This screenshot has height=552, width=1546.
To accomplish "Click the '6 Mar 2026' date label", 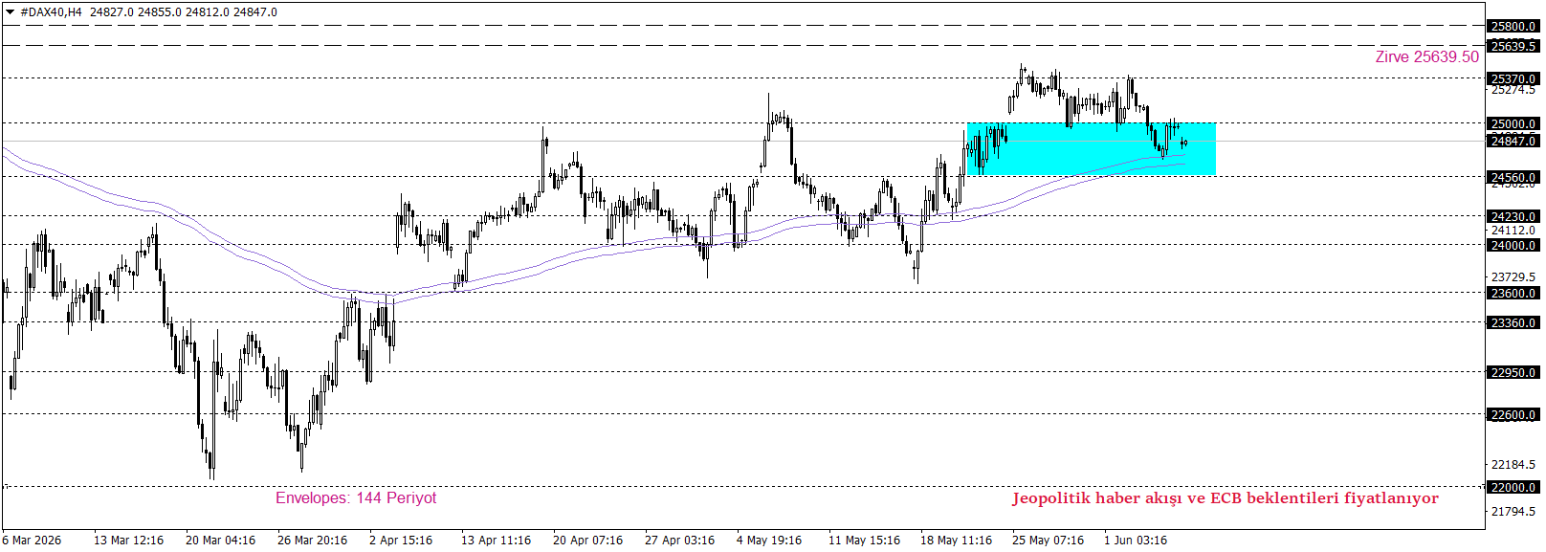I will tap(32, 541).
